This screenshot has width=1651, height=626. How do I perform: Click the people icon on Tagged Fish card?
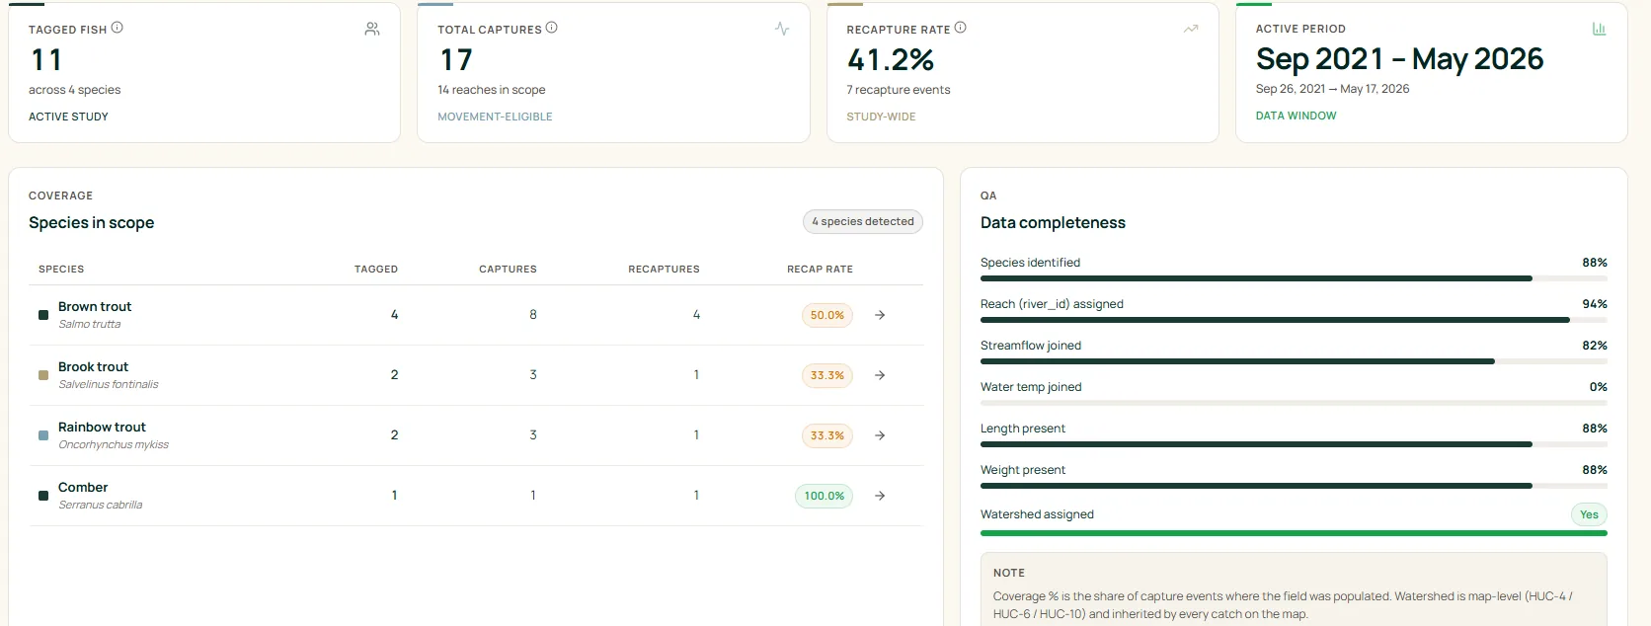pos(372,30)
